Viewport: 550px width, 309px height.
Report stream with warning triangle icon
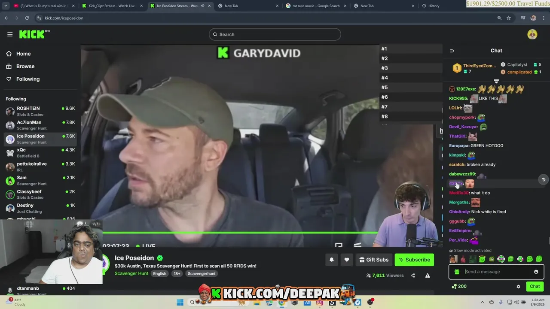tap(428, 276)
